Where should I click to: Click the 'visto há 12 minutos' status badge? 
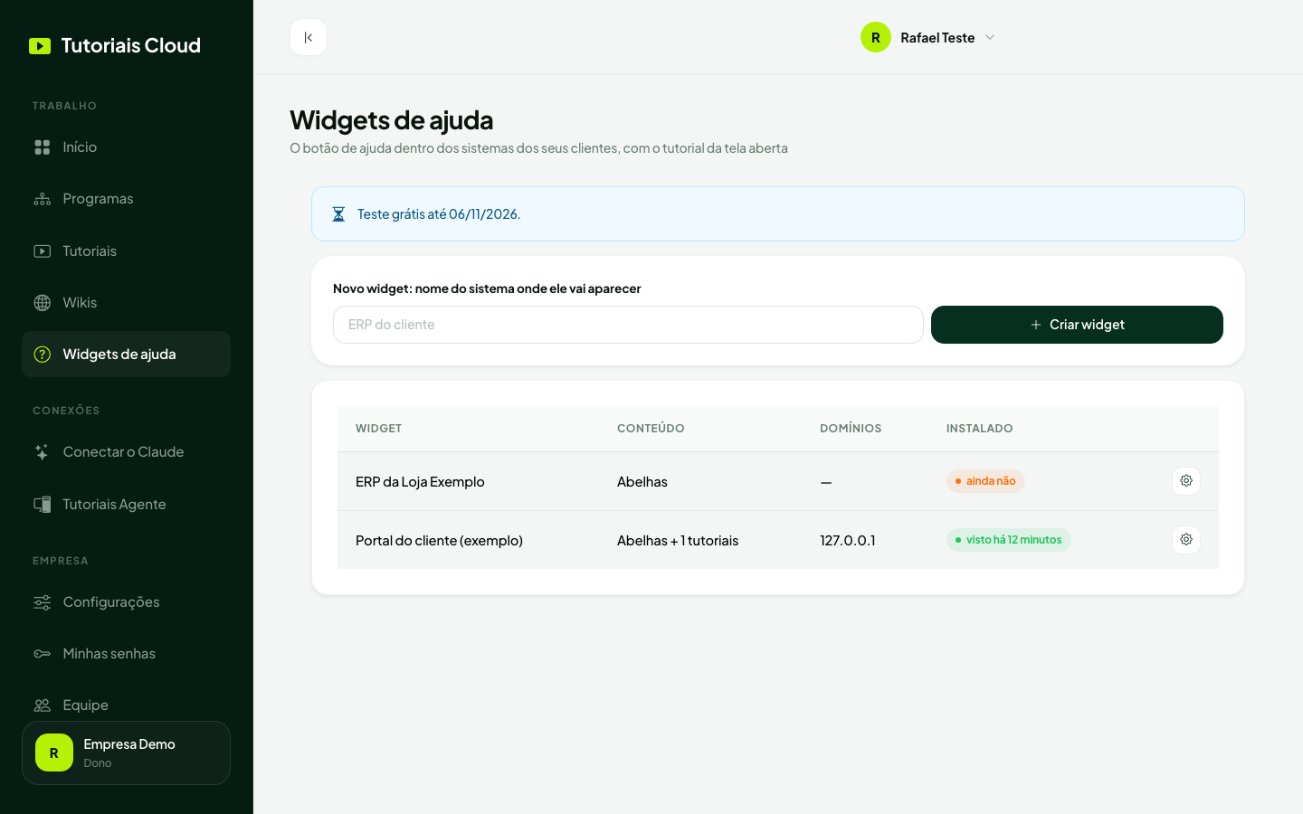coord(1009,540)
